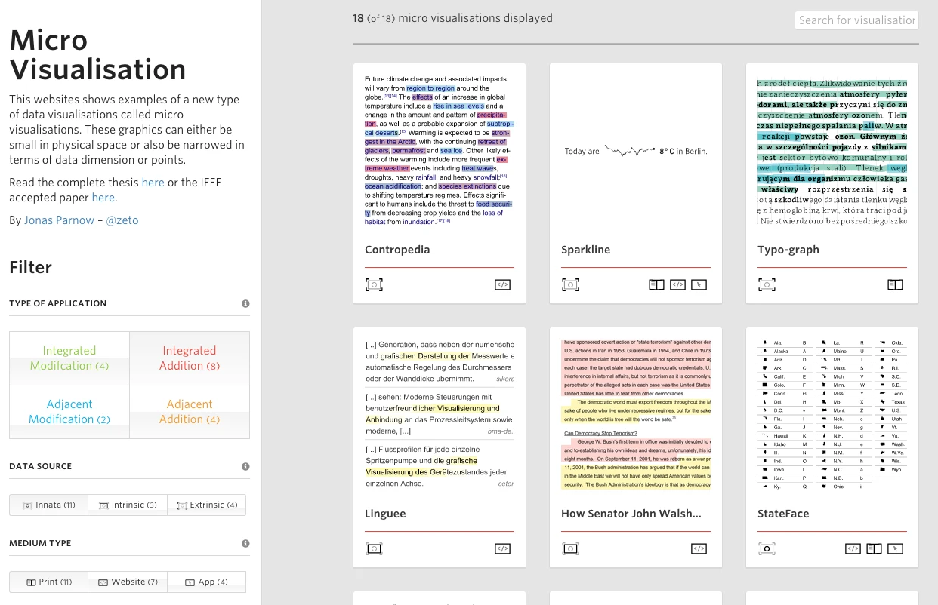Click the print book icon on Sparkline card
The height and width of the screenshot is (605, 938).
click(656, 284)
